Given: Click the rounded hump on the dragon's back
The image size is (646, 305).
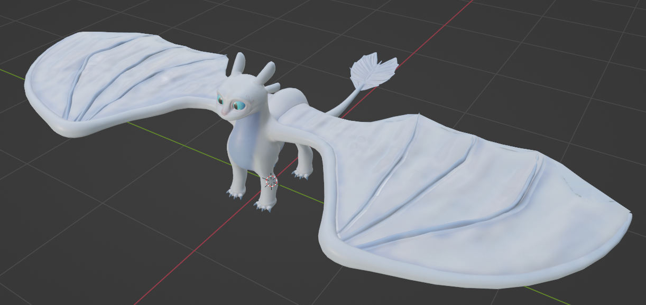Looking at the screenshot, I should pos(289,98).
